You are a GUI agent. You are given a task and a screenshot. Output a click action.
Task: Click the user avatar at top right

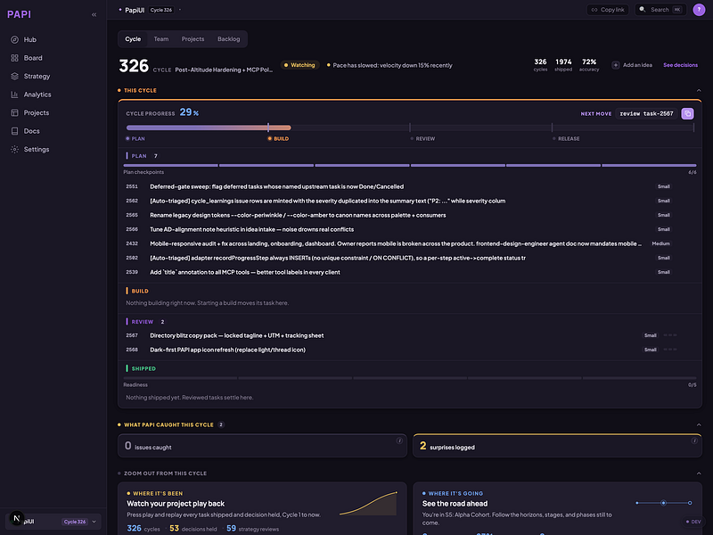(699, 10)
